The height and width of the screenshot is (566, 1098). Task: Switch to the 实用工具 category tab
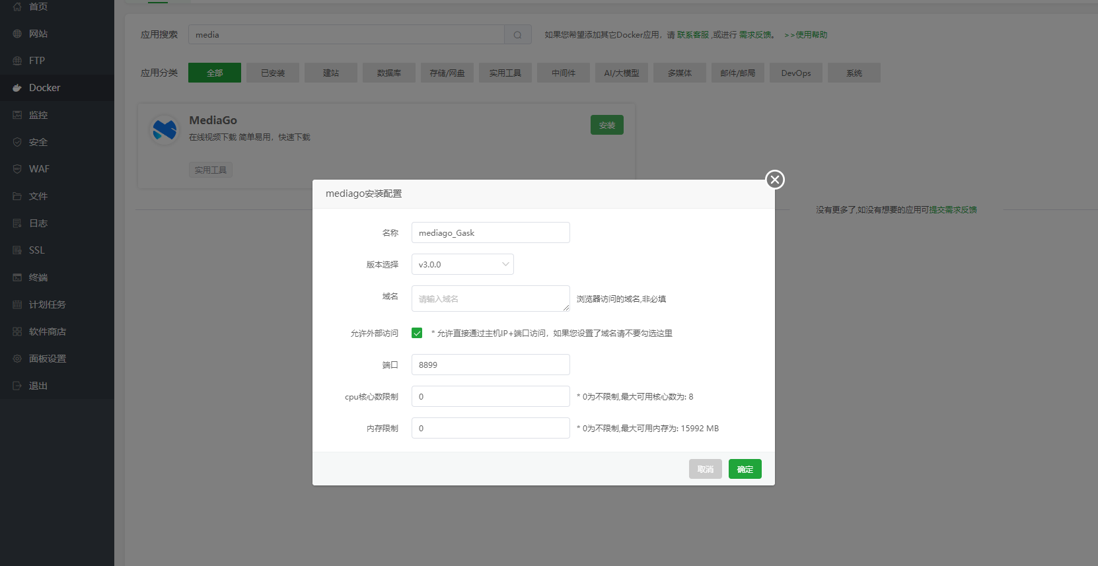click(x=505, y=73)
